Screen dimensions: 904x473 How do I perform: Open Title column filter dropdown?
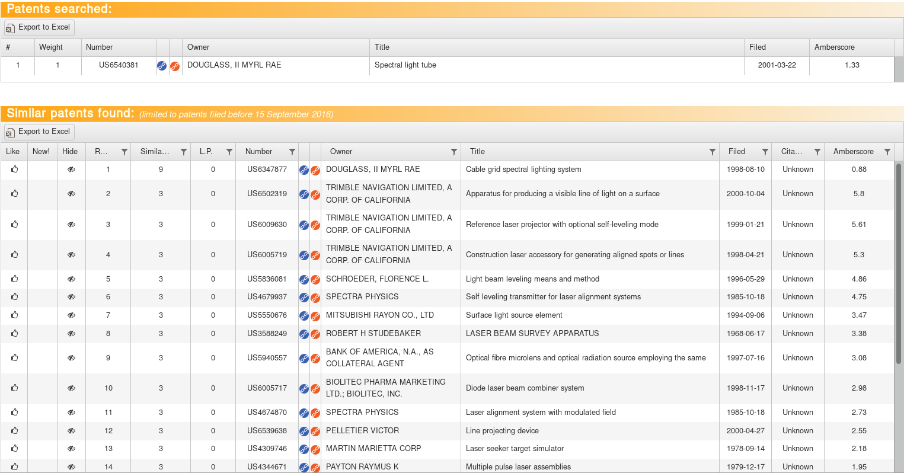(712, 152)
